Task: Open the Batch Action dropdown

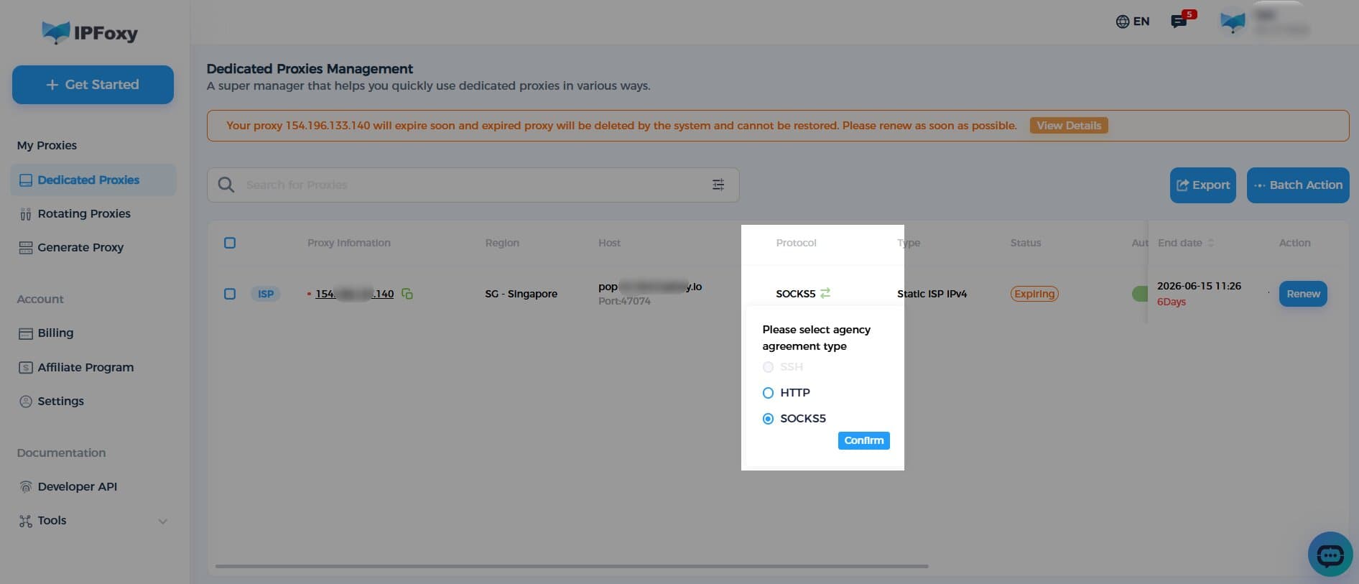Action: [x=1298, y=185]
